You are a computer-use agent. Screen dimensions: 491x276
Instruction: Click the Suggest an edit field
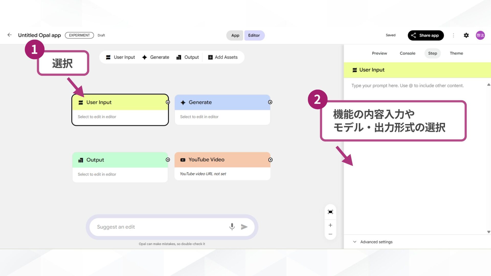[159, 227]
